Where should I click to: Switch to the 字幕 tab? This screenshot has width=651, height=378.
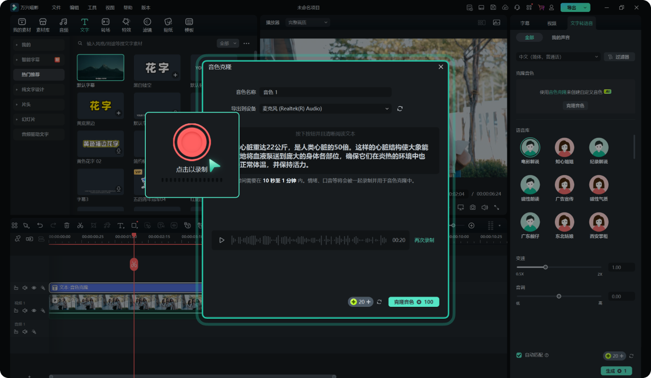coord(525,23)
